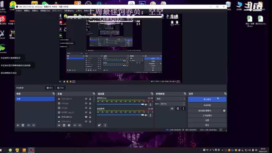The image size is (272, 153).
Task: Open the 滤镜 button in source toolbar
Action: tap(61, 88)
